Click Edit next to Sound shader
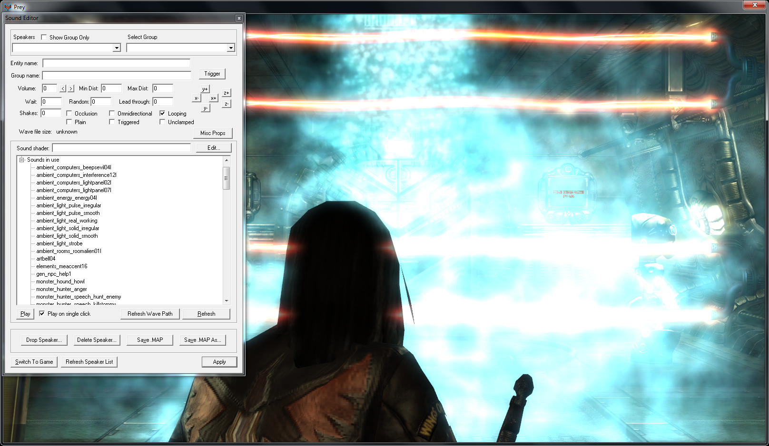This screenshot has height=446, width=769. click(x=214, y=148)
